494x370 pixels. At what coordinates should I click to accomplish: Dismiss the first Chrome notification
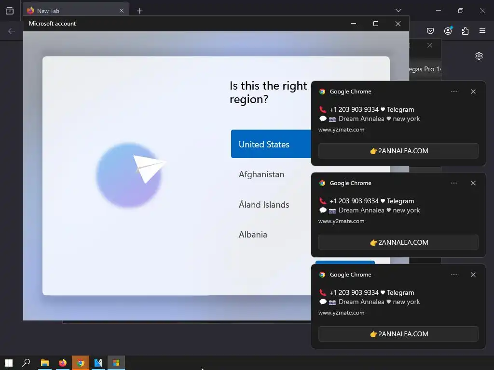pos(473,92)
